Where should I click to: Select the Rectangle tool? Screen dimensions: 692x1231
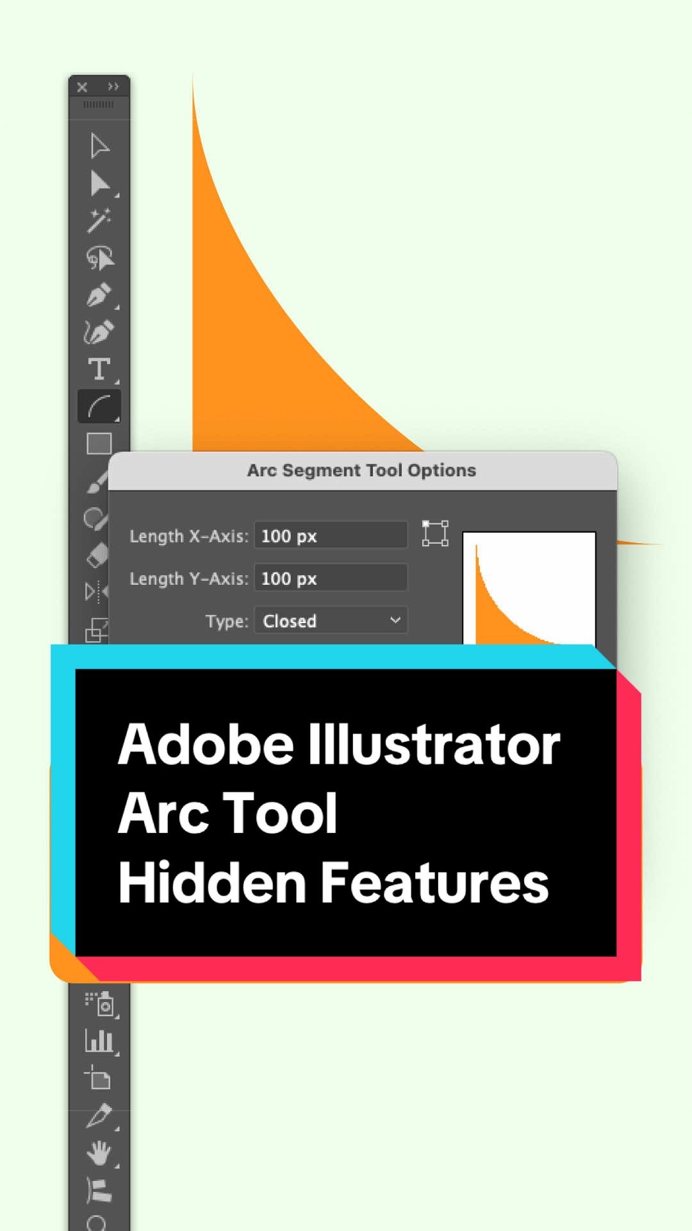tap(99, 444)
